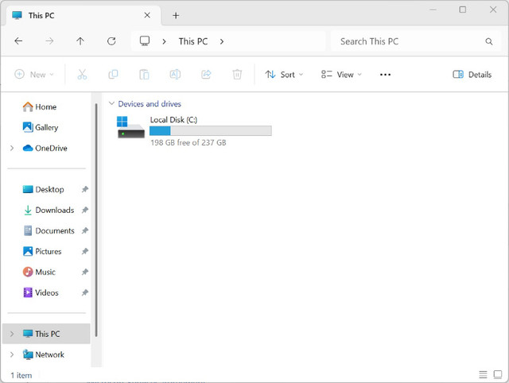Unpin Pictures using its pin icon
The width and height of the screenshot is (509, 383).
tap(85, 251)
